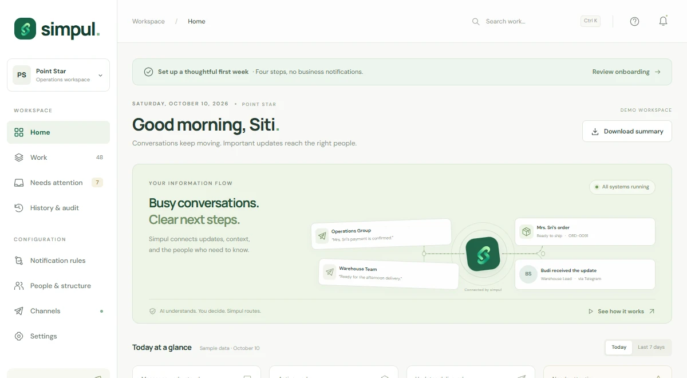Click the central Simpul hub icon
The image size is (687, 378).
pyautogui.click(x=483, y=254)
